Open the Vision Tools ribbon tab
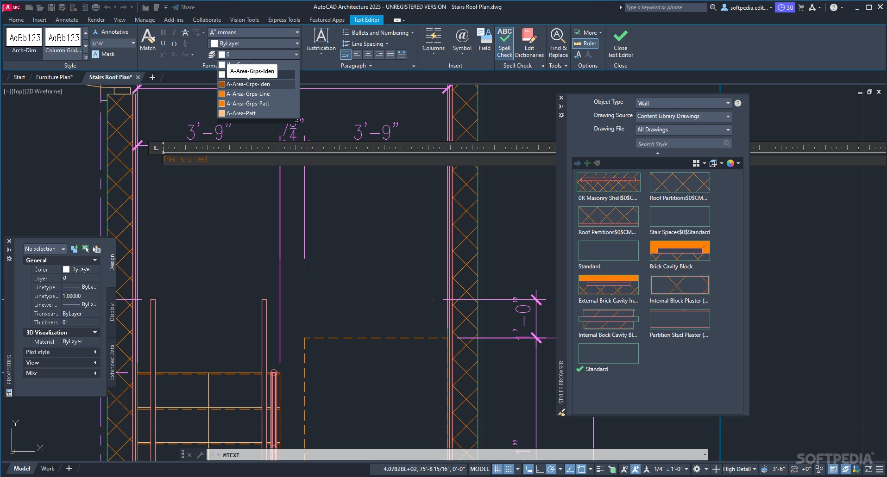 pos(244,20)
